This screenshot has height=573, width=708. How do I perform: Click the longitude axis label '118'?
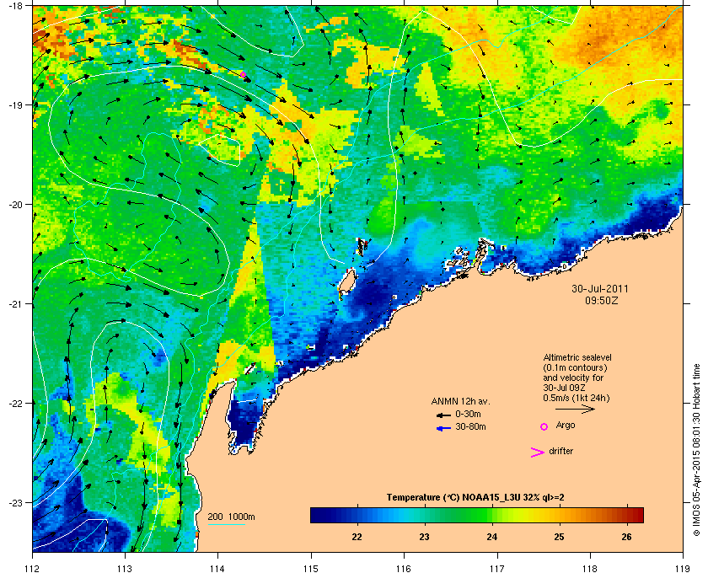(590, 568)
